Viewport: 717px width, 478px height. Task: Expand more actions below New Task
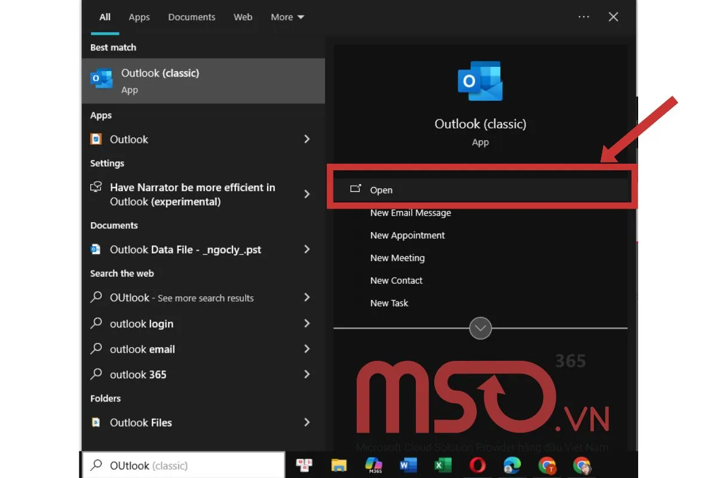coord(480,328)
